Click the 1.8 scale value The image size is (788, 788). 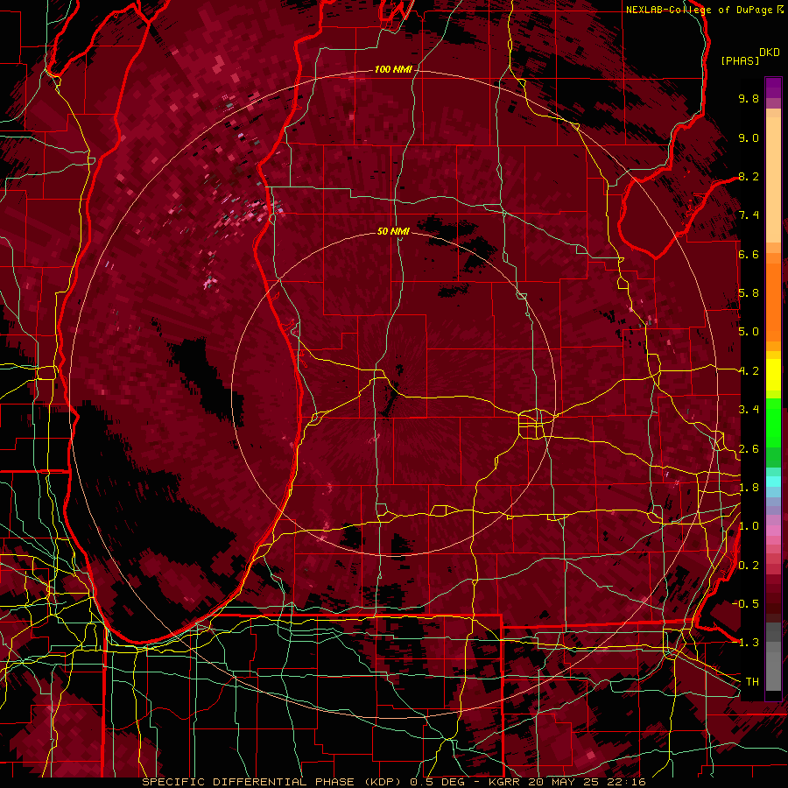[749, 488]
